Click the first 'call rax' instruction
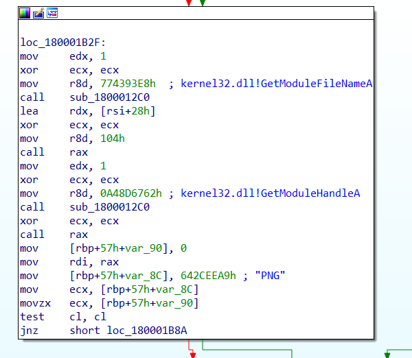 [54, 152]
